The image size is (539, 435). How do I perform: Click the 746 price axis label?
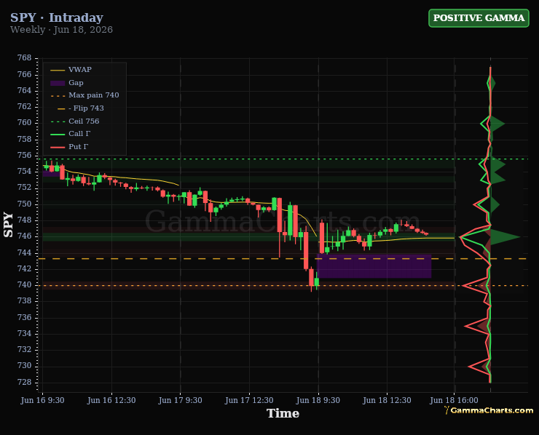pos(24,236)
